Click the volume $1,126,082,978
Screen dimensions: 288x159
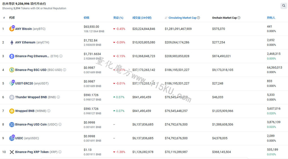coord(143,152)
